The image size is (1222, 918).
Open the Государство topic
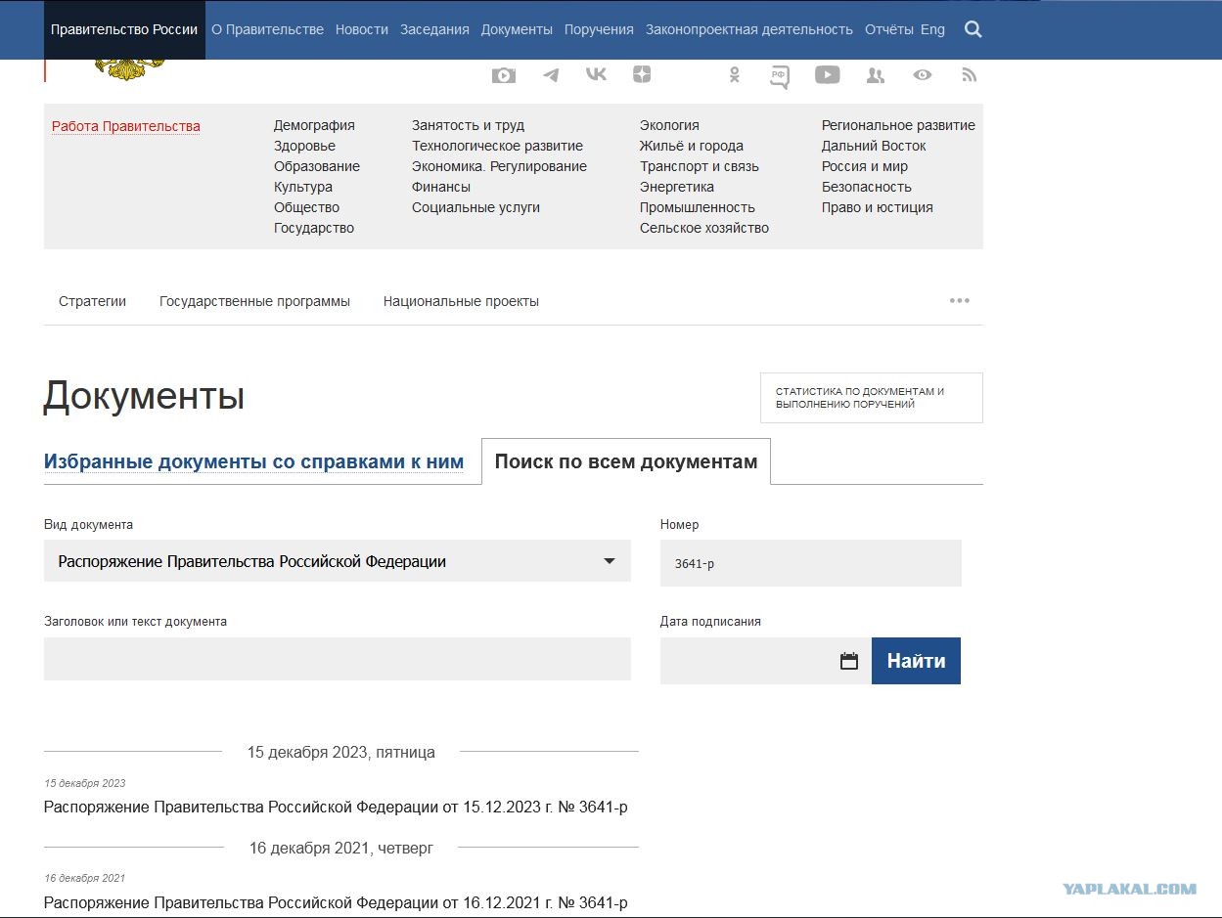(314, 228)
